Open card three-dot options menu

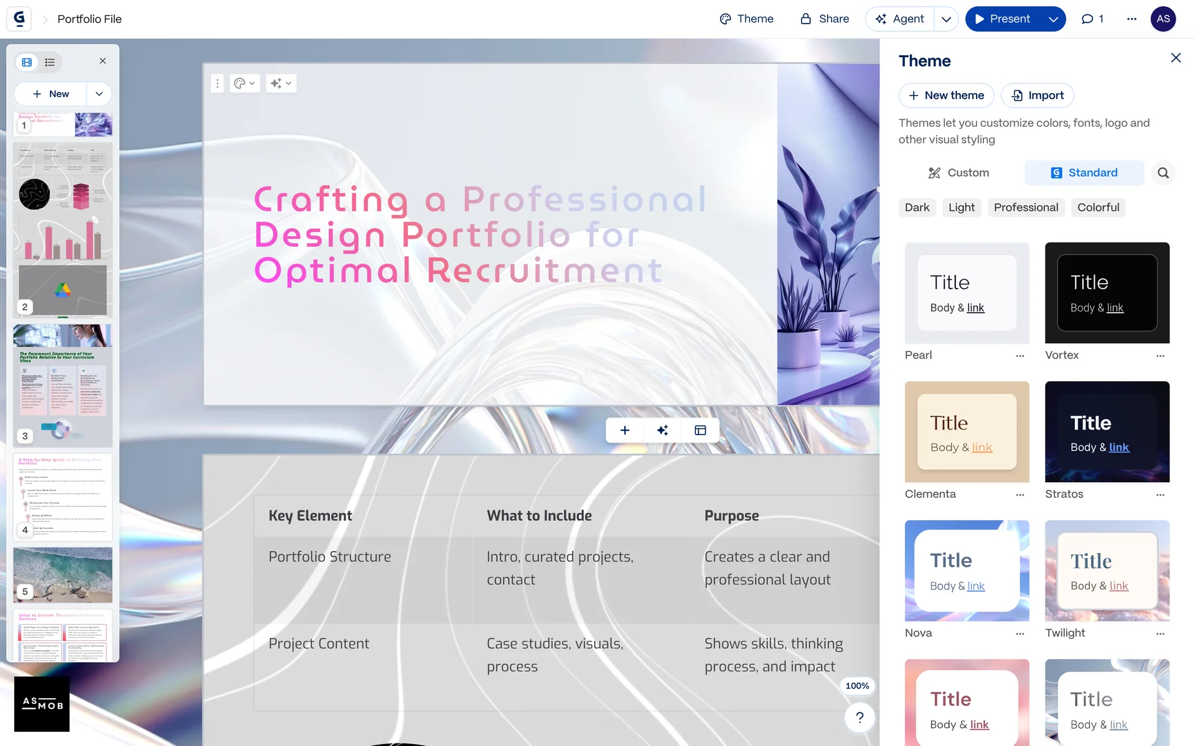[217, 83]
